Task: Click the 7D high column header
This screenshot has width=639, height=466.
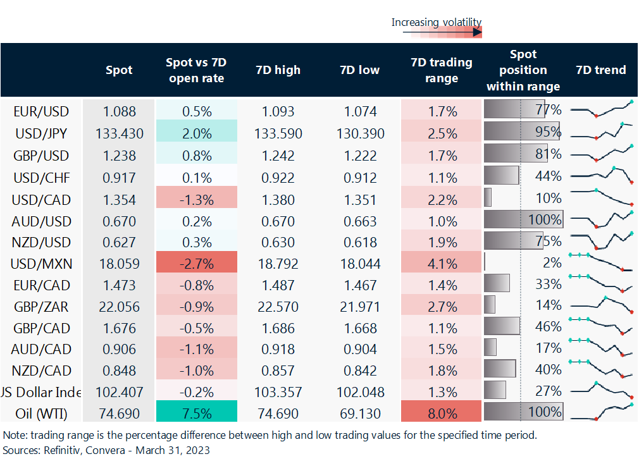Action: pos(278,70)
